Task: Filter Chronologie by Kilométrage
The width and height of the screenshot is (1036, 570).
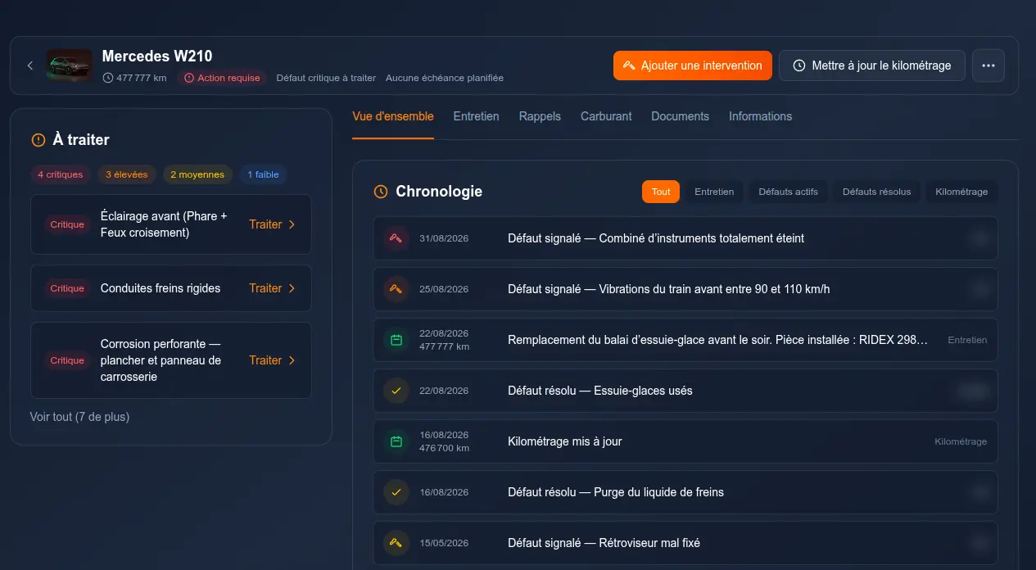Action: 961,192
